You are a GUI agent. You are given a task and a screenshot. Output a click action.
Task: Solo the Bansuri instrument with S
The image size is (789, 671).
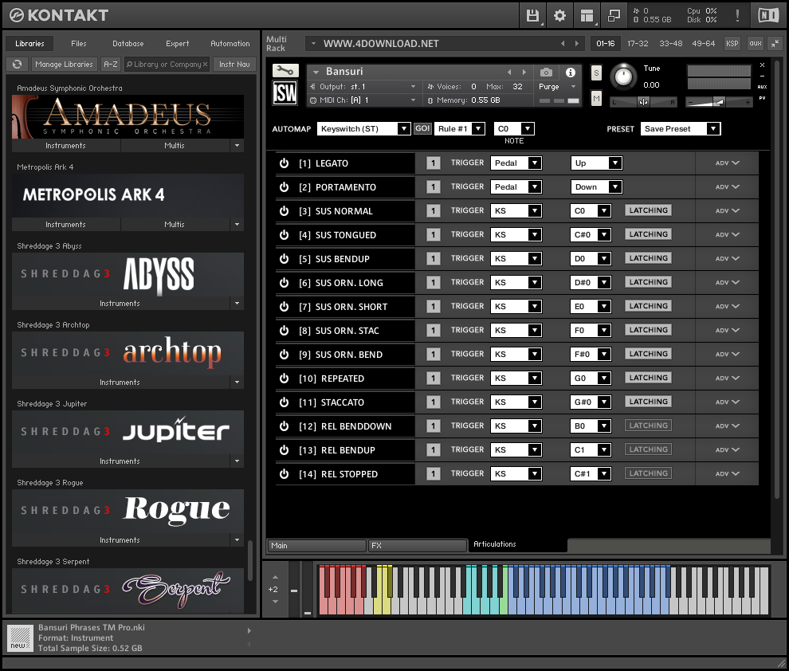pyautogui.click(x=596, y=73)
